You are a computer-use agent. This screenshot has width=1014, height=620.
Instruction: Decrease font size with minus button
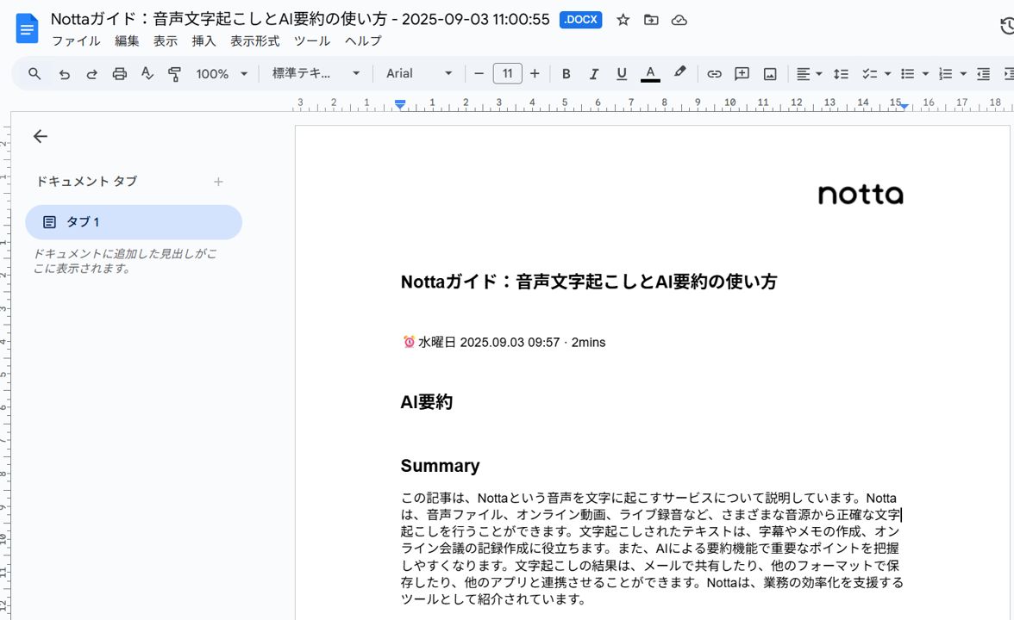[x=479, y=74]
